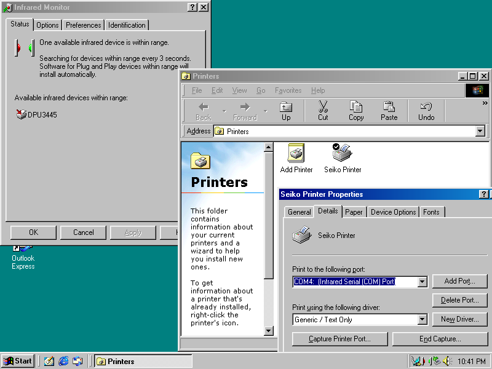Click Cancel in Infrared Monitor
Image resolution: width=492 pixels, height=369 pixels.
pyautogui.click(x=83, y=232)
